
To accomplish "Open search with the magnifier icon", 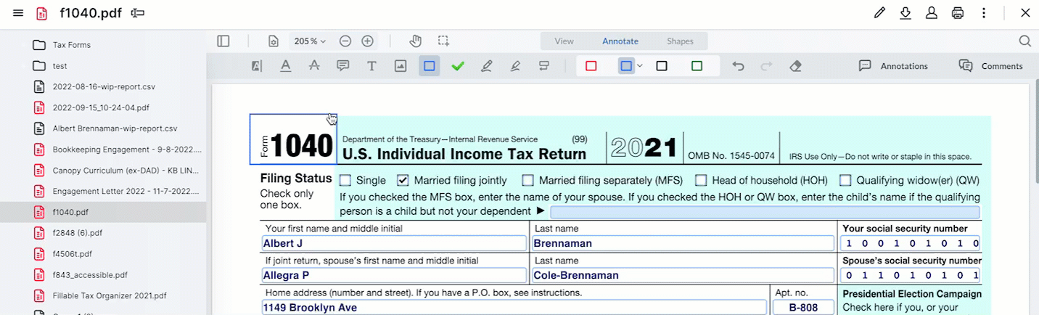I will tap(1024, 41).
